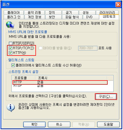Select the 보안 tab
123x130 pixels.
(52, 17)
